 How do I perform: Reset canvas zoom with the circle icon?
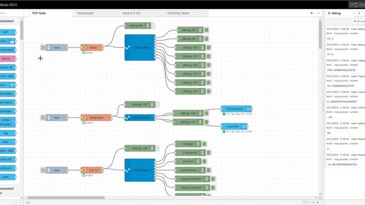click(314, 203)
